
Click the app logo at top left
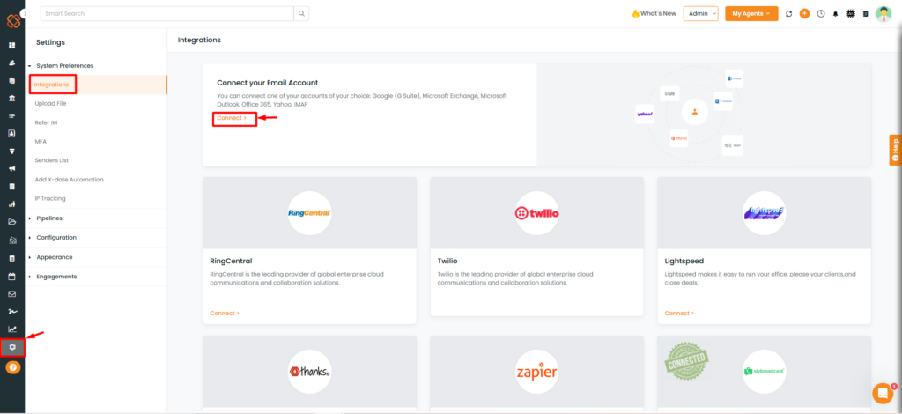coord(13,21)
